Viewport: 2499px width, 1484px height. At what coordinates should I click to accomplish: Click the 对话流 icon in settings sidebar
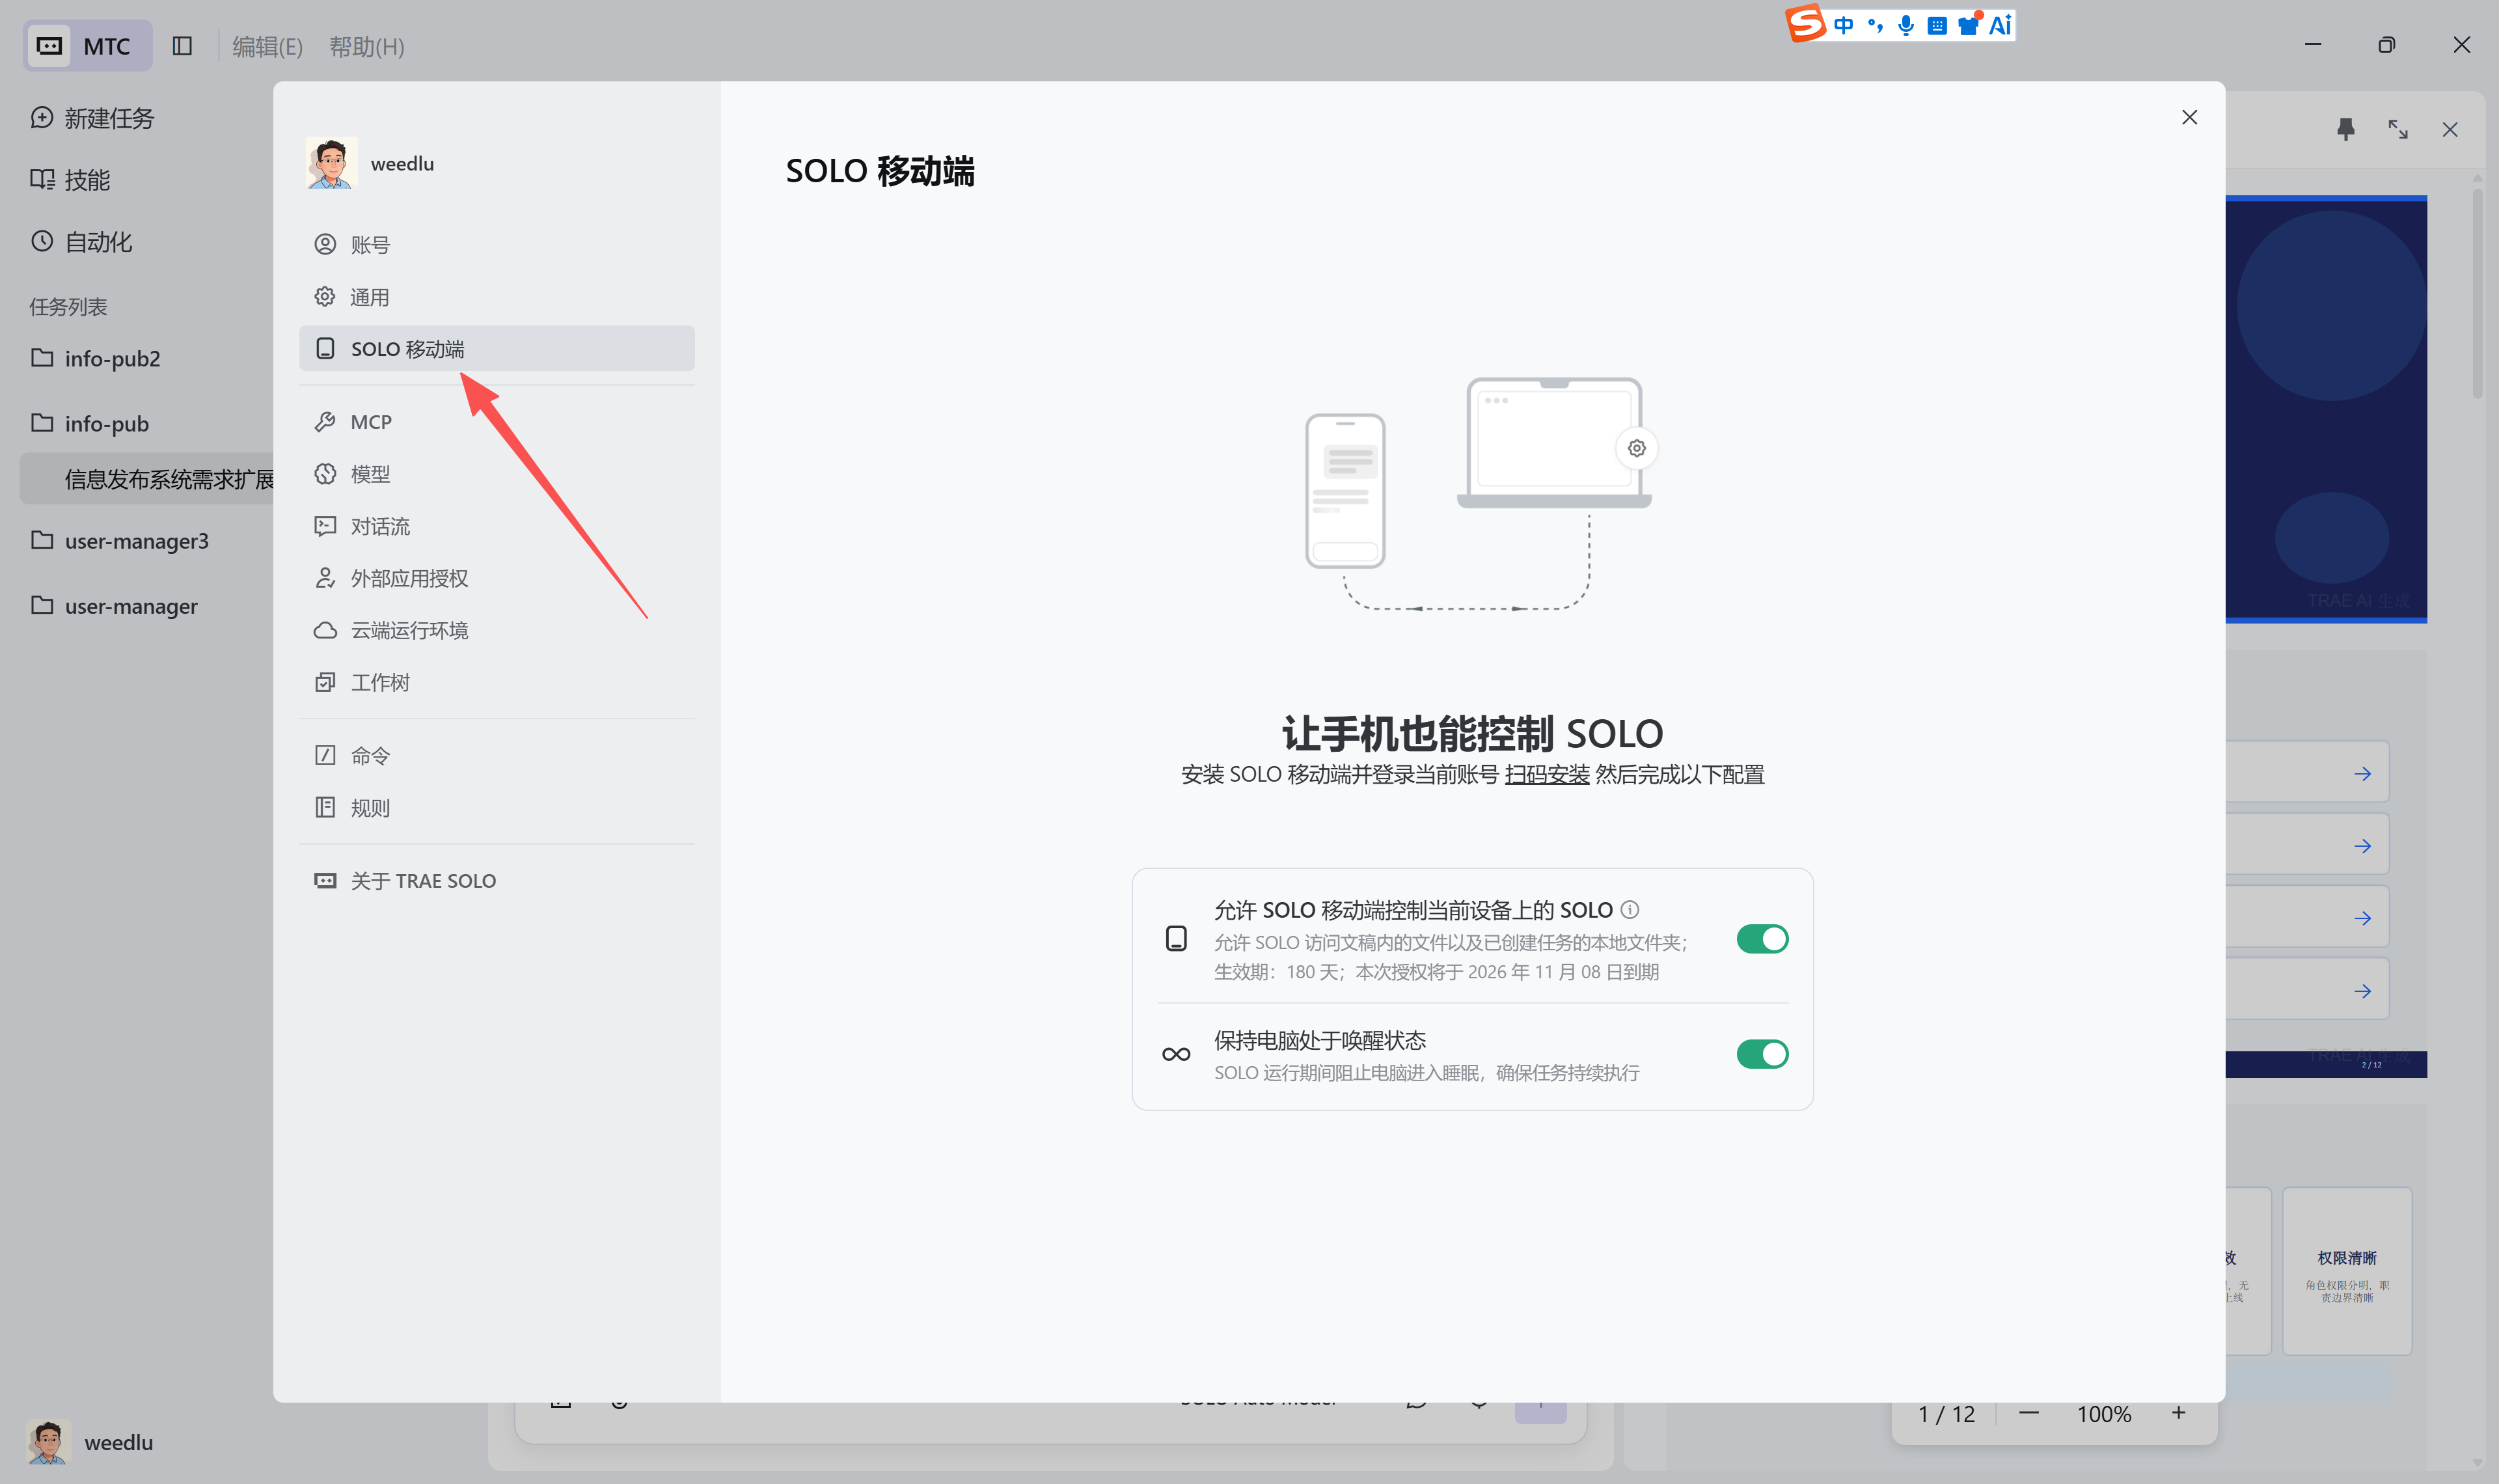[325, 526]
